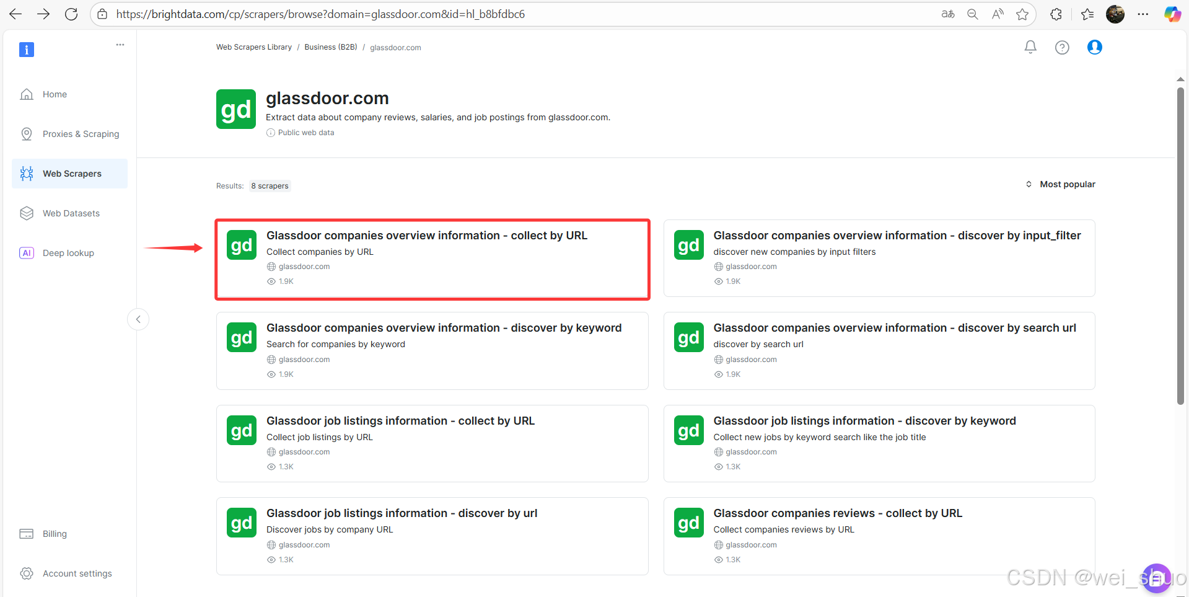Click gd icon of discover by keyword companies card
1189x597 pixels.
tap(242, 337)
